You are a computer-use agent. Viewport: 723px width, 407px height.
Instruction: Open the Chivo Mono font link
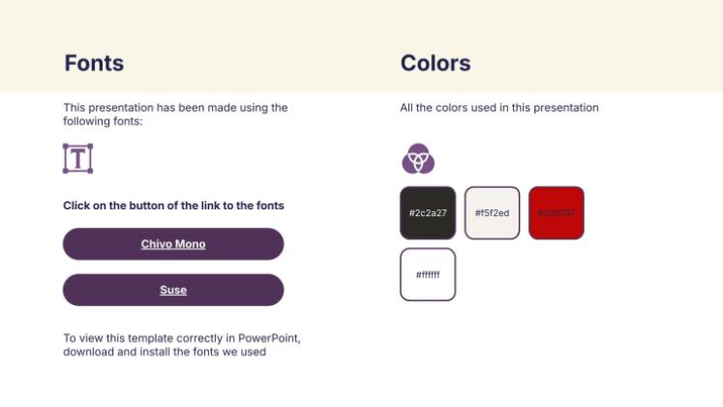click(x=173, y=244)
